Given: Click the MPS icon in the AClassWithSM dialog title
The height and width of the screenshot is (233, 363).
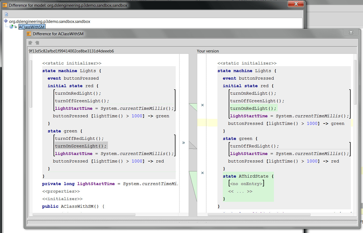Looking at the screenshot, I should [x=29, y=34].
